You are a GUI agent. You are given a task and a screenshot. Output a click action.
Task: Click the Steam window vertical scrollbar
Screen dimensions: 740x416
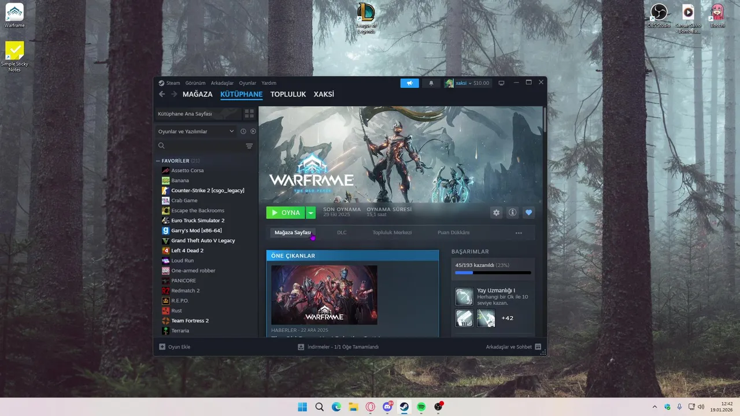click(545, 119)
